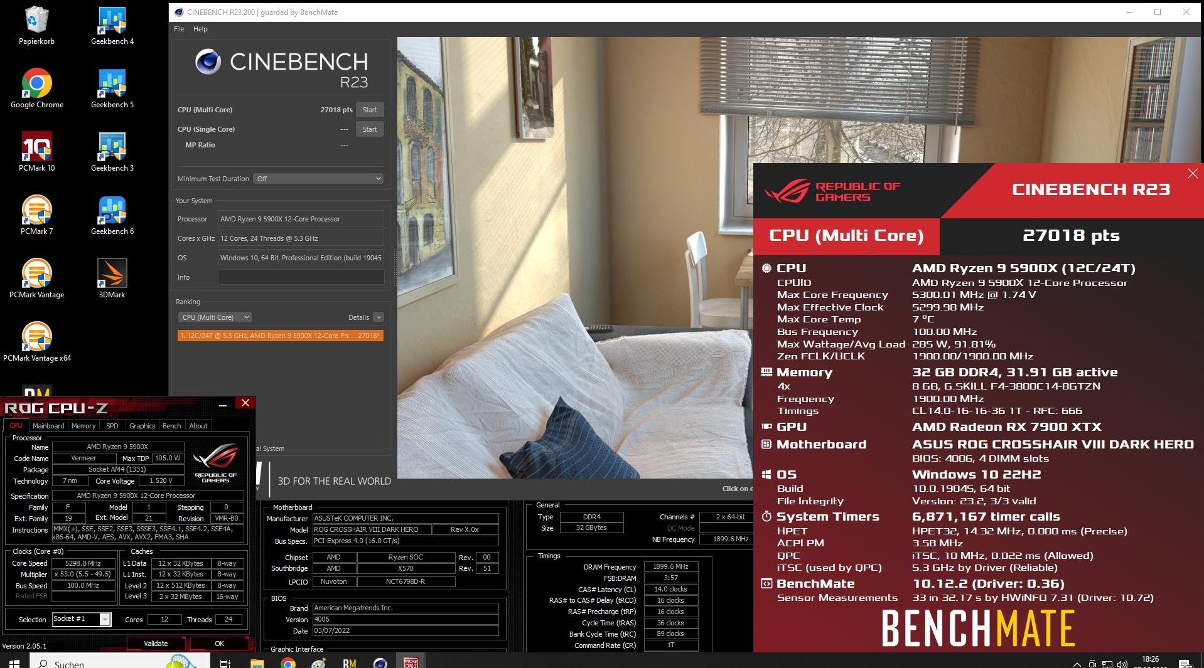Open Task View in the taskbar
This screenshot has height=668, width=1204.
(226, 663)
